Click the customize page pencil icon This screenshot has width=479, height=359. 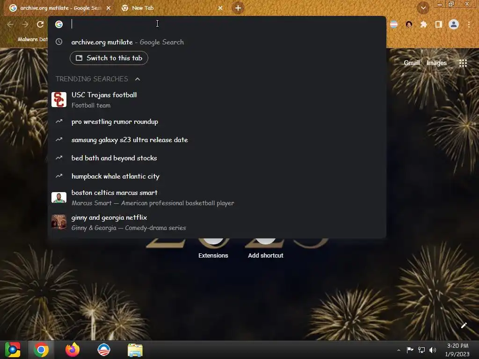coord(464,325)
